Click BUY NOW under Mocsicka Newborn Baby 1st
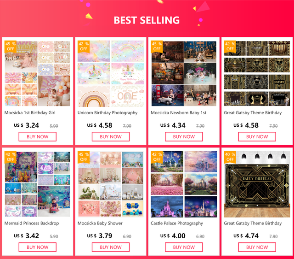The height and width of the screenshot is (259, 294). click(184, 136)
